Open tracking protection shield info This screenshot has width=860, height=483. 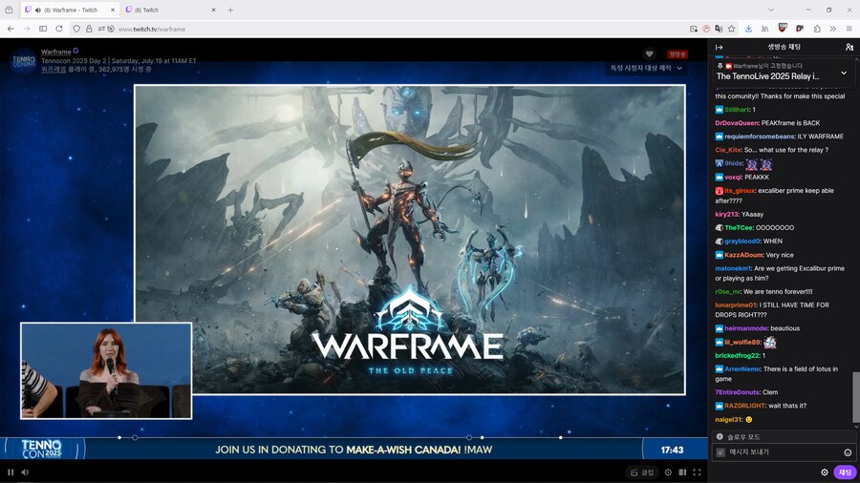[x=76, y=29]
